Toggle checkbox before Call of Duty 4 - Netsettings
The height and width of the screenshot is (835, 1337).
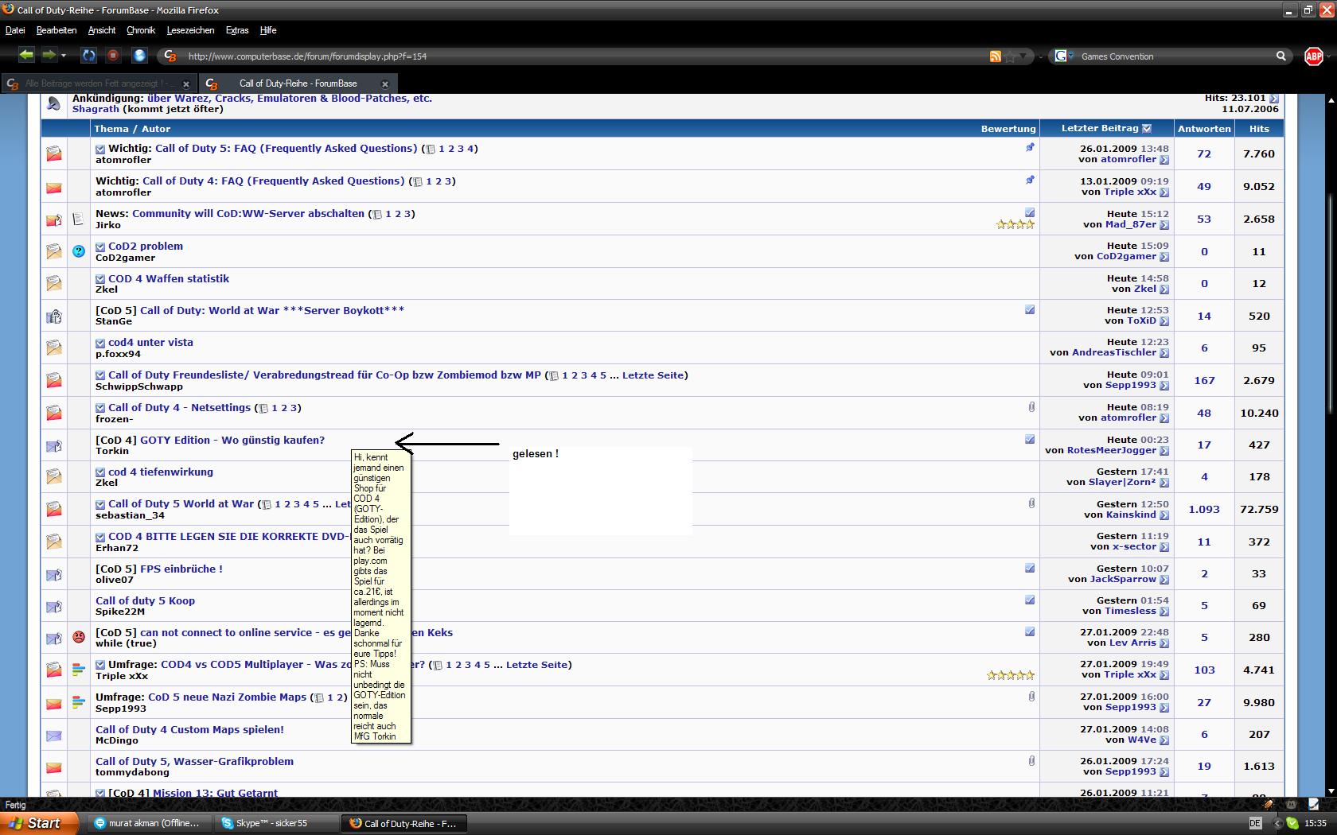pos(100,408)
